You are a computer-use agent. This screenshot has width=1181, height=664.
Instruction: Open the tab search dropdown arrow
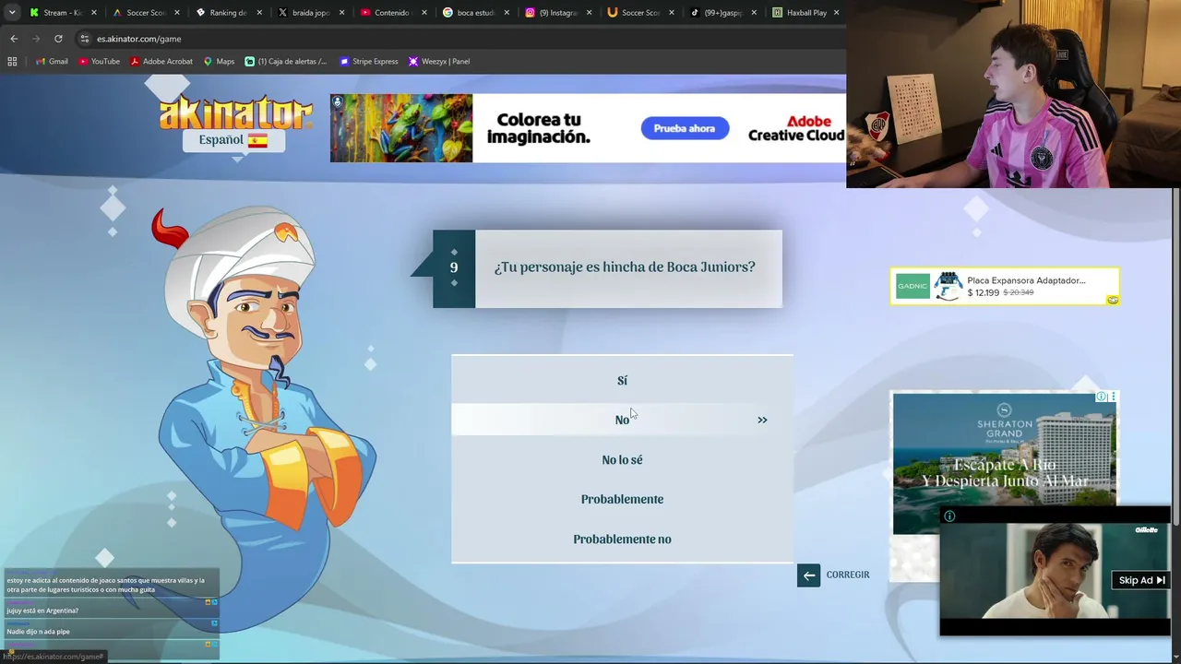point(11,13)
